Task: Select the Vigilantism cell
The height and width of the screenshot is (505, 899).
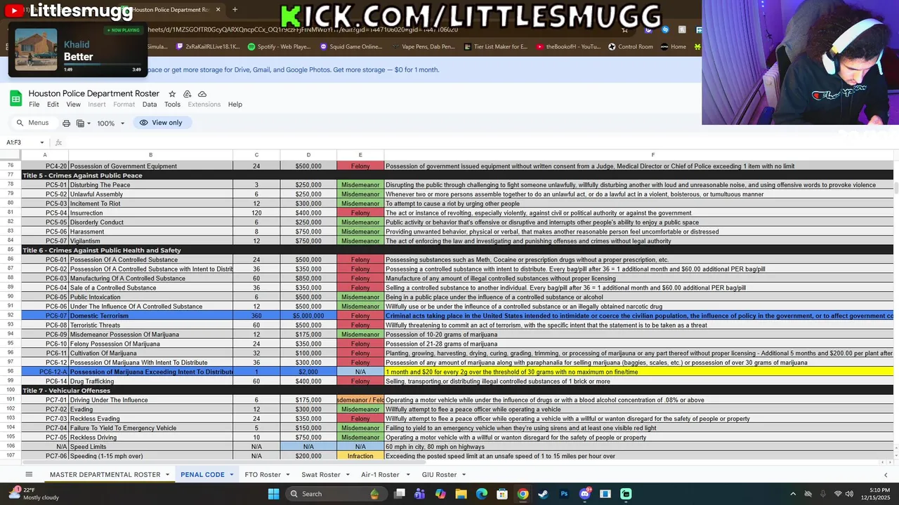Action: point(150,241)
